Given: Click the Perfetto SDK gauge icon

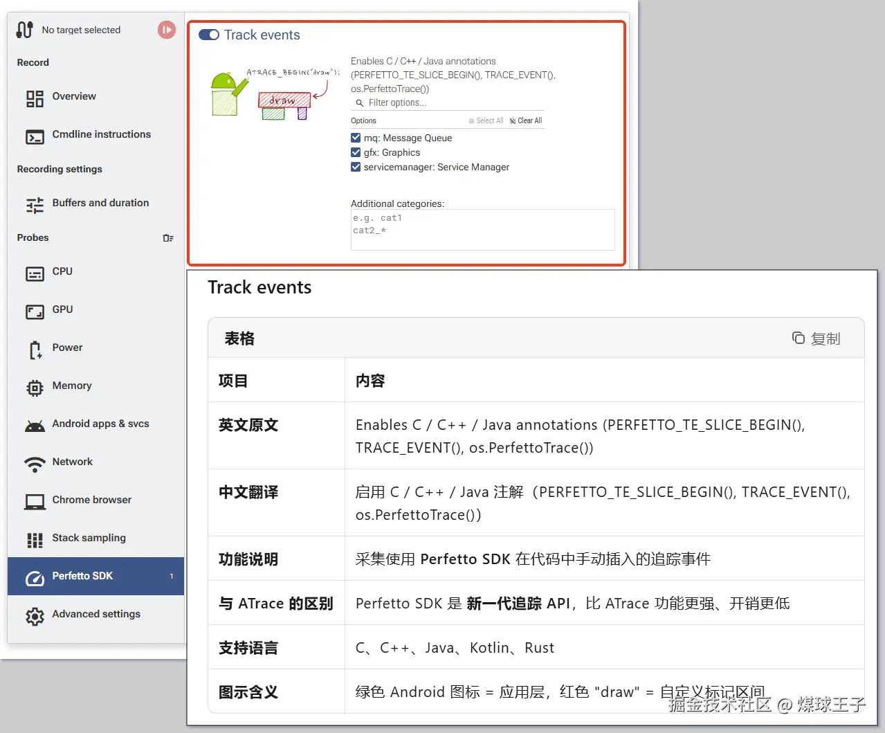Looking at the screenshot, I should (35, 579).
